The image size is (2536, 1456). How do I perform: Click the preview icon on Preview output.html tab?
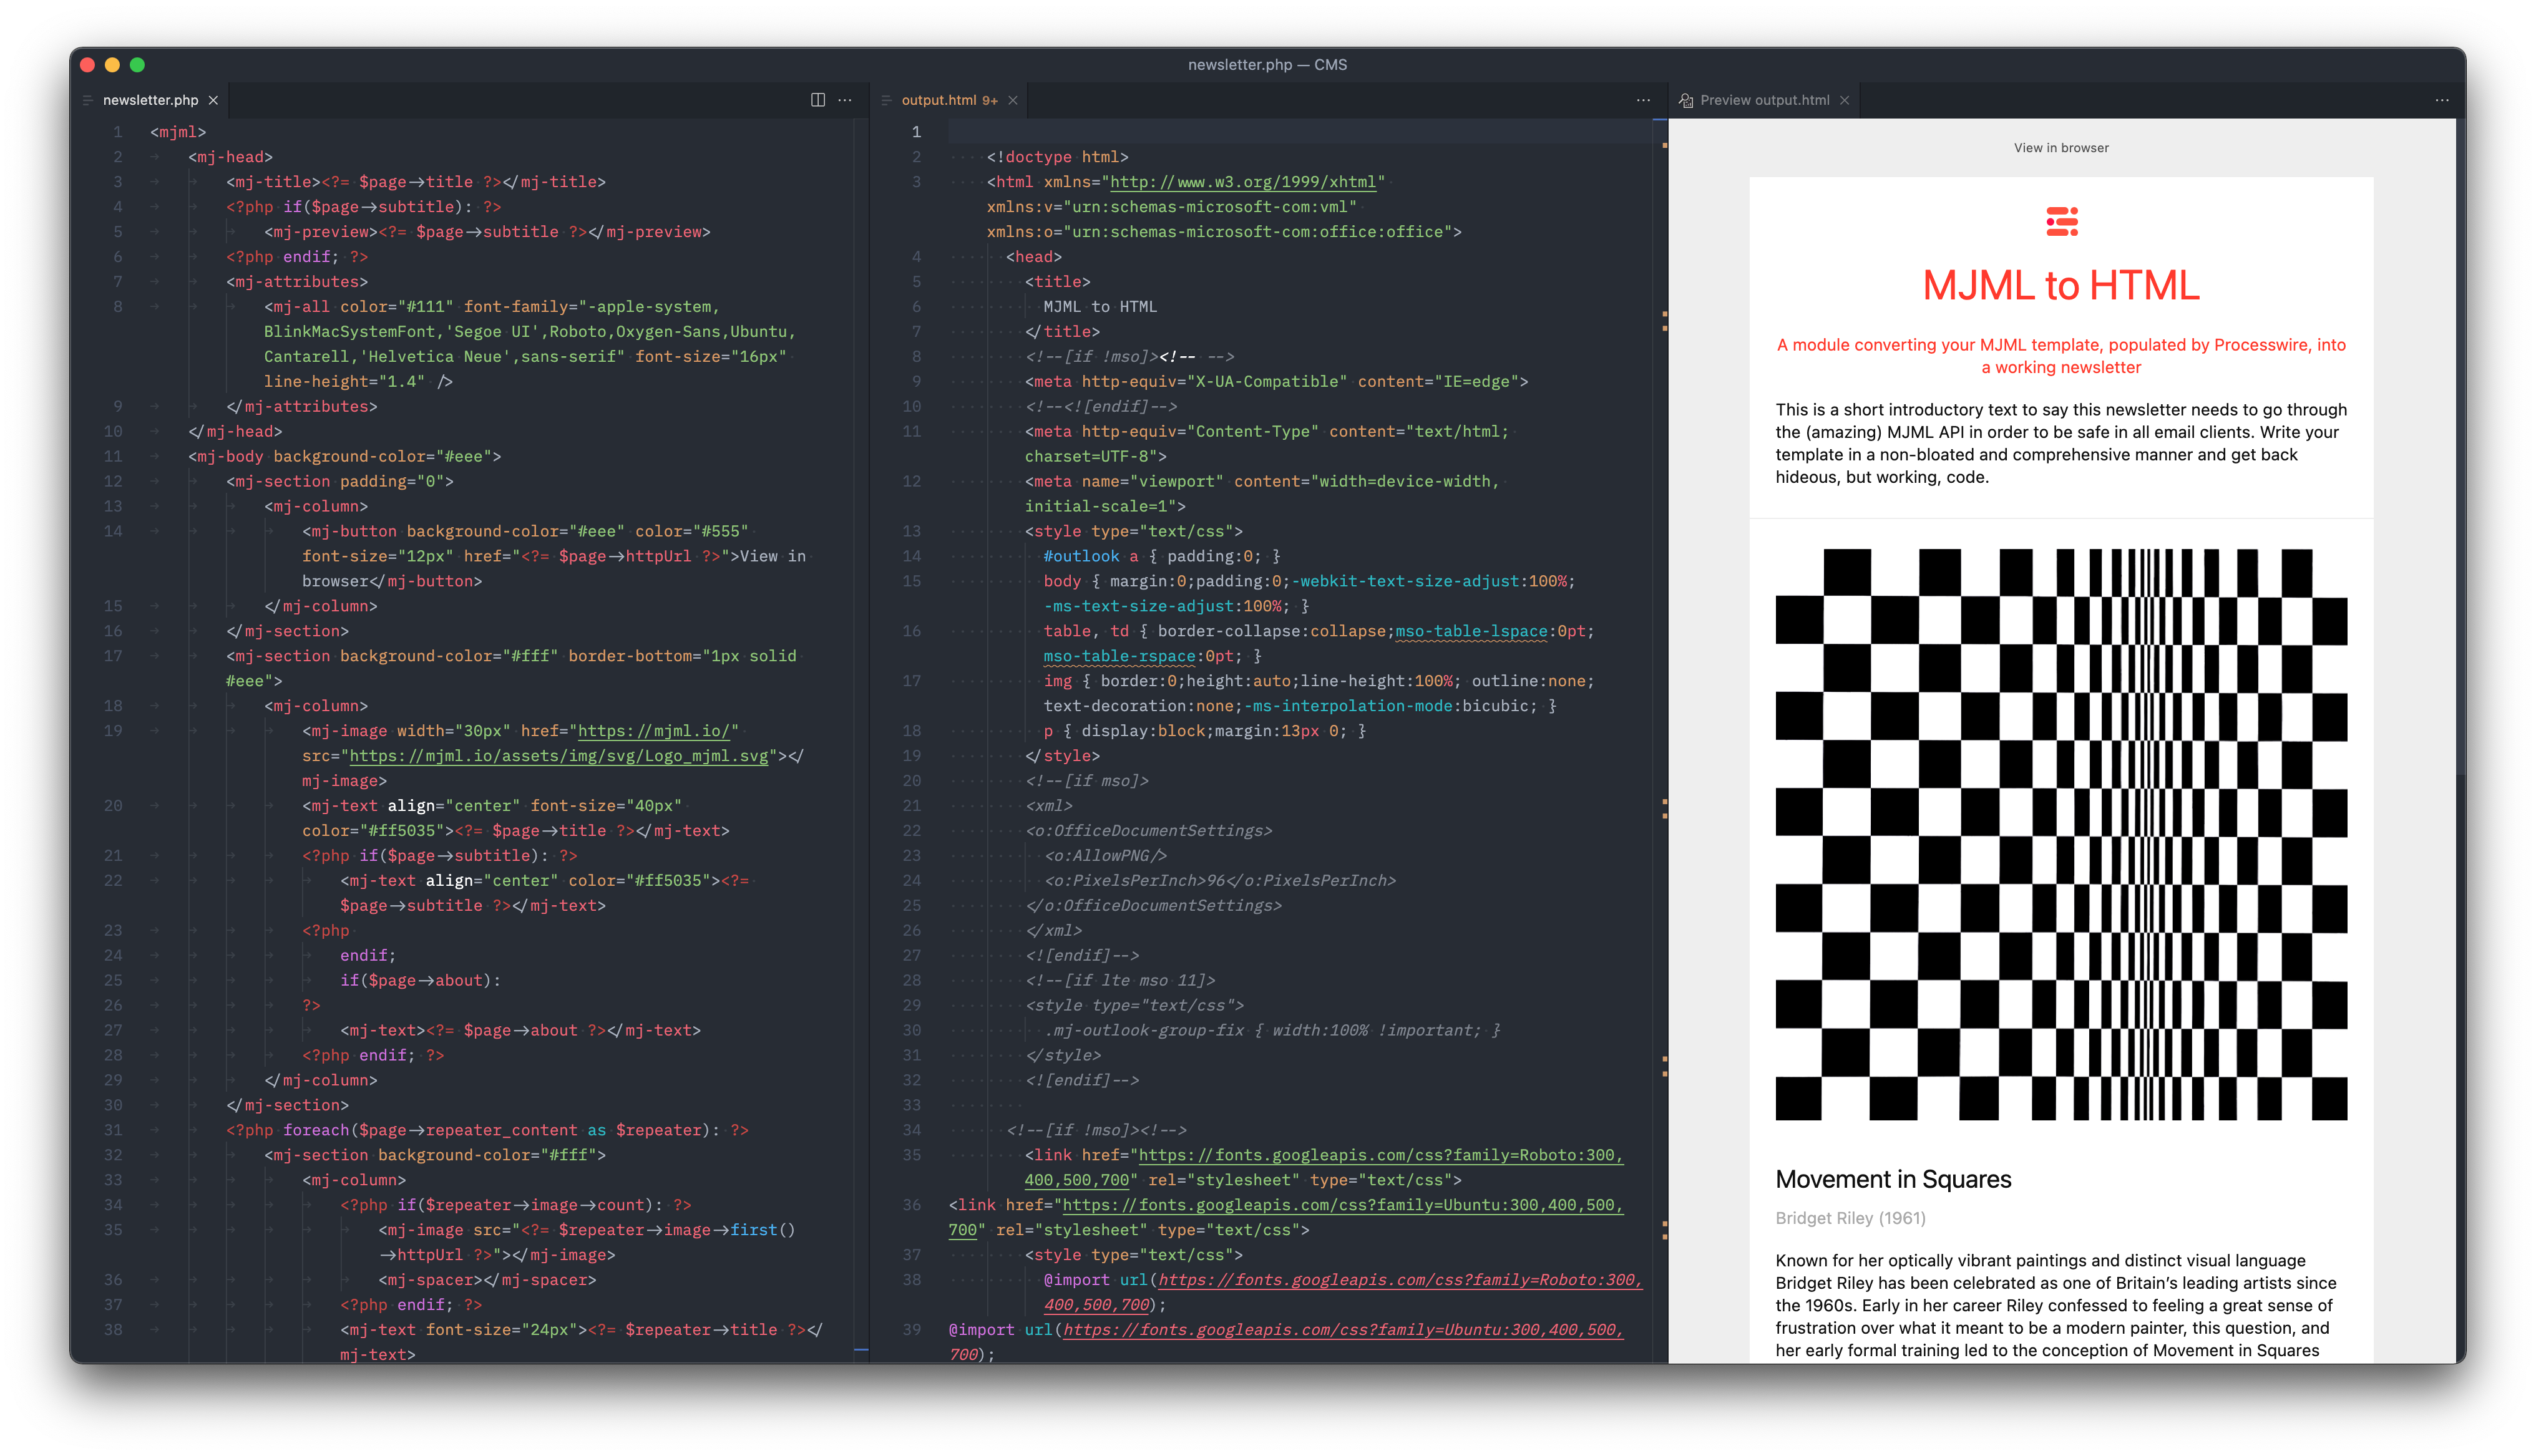click(1686, 100)
